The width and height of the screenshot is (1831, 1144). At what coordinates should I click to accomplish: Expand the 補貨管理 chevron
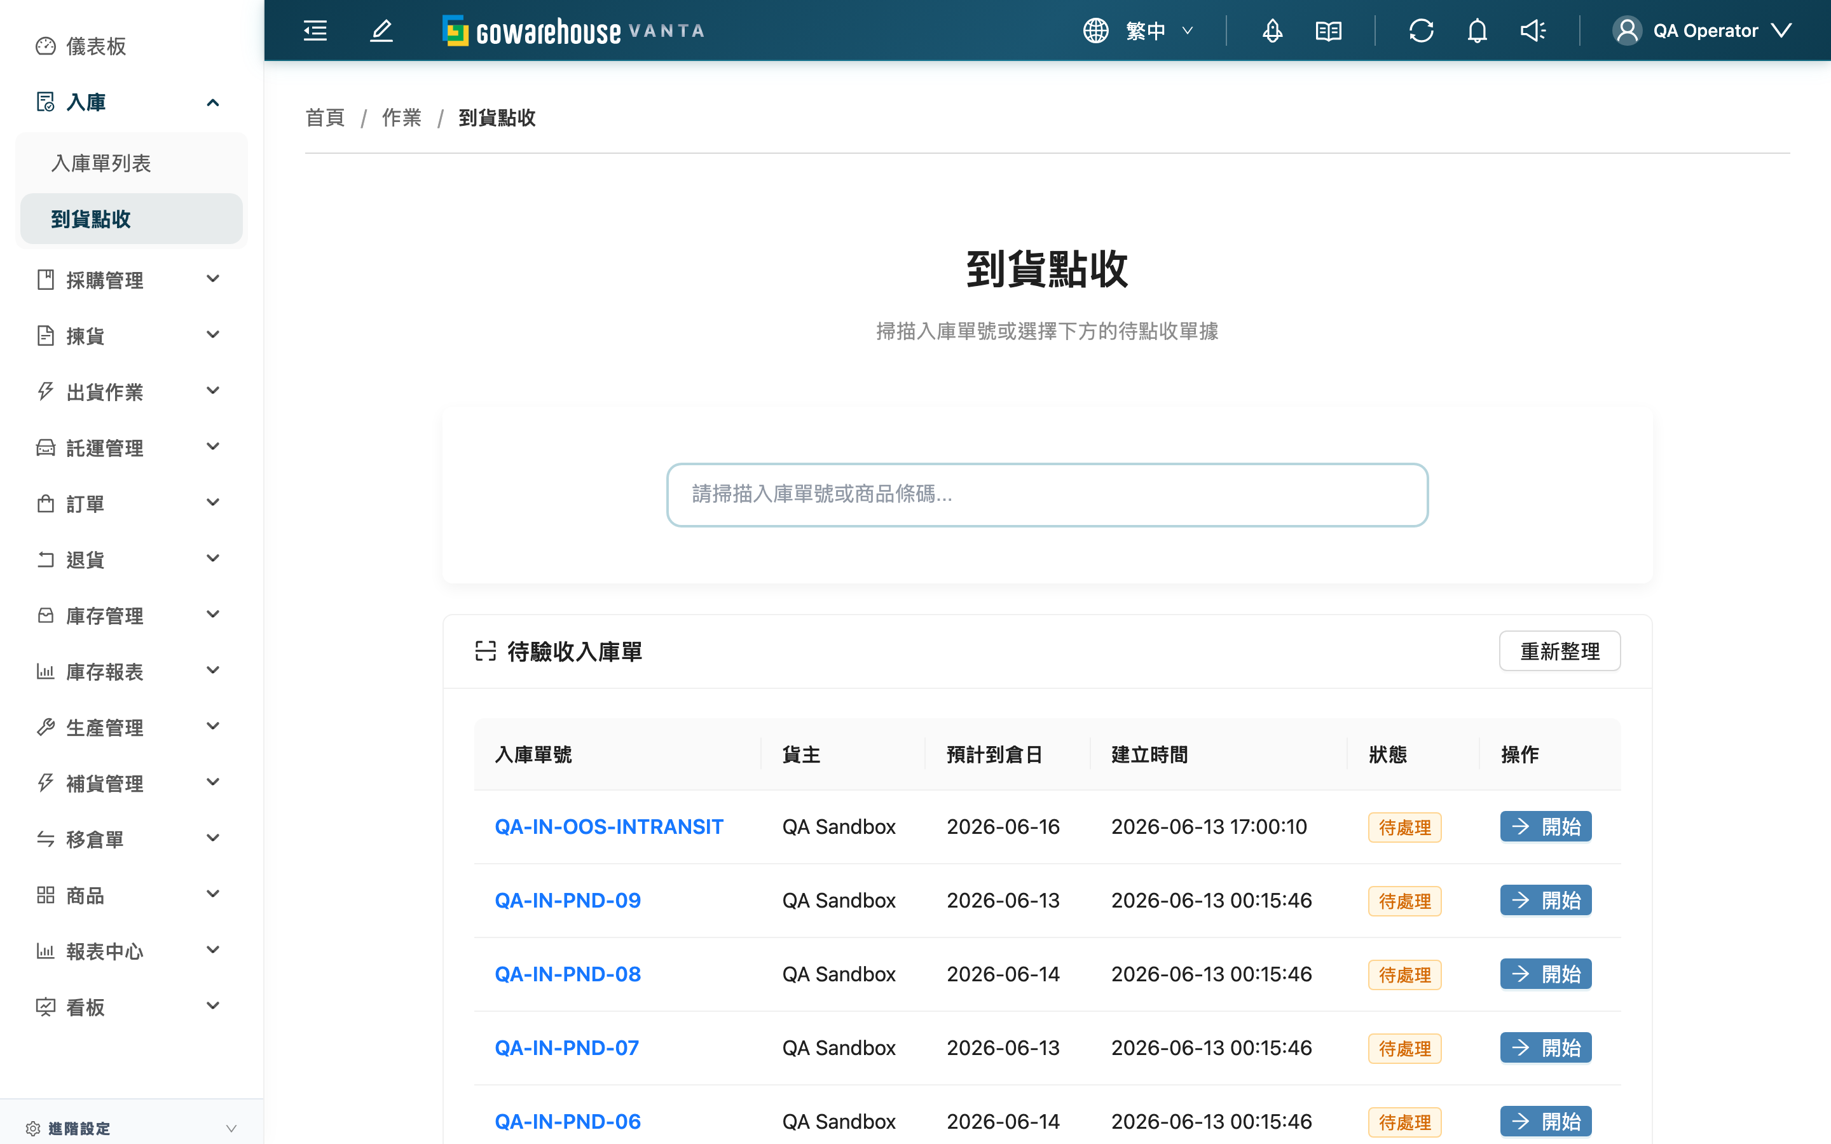[212, 783]
